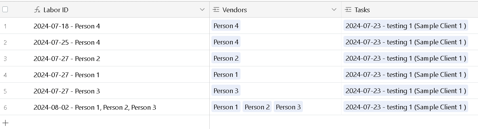Viewport: 478px width, 129px height.
Task: Open the Vendors column dropdown arrow
Action: [334, 10]
